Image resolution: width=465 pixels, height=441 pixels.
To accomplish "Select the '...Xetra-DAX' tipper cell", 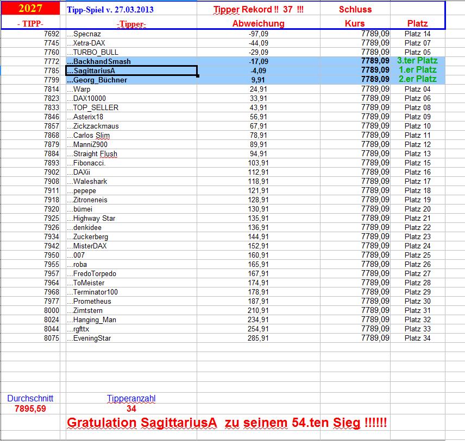I will [131, 43].
